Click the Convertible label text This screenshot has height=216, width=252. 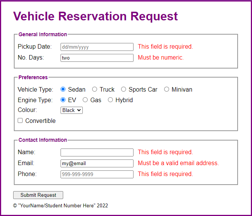click(40, 121)
